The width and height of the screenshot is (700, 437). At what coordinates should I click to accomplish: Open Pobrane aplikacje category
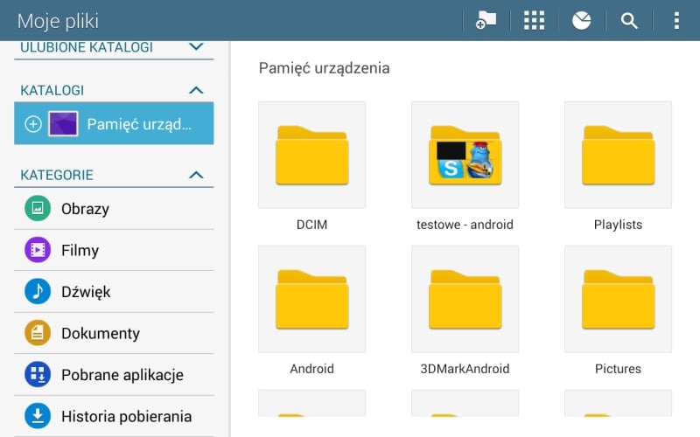coord(114,375)
